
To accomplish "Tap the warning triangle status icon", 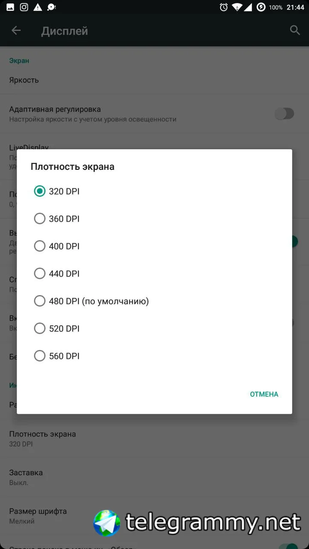I will 38,7.
